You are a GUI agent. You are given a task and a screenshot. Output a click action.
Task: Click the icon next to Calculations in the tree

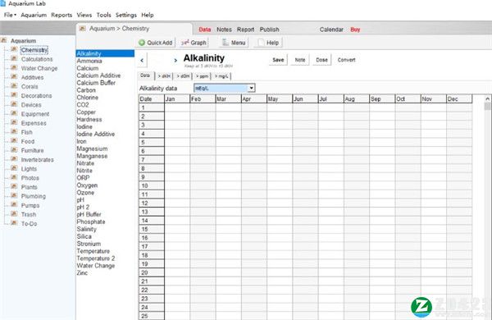(14, 58)
